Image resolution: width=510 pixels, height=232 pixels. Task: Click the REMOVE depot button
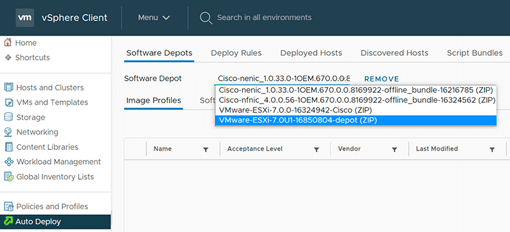point(381,79)
